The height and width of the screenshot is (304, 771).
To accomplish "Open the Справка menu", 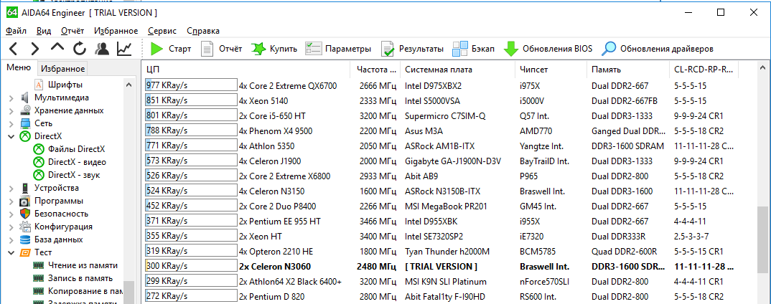I will click(x=203, y=31).
